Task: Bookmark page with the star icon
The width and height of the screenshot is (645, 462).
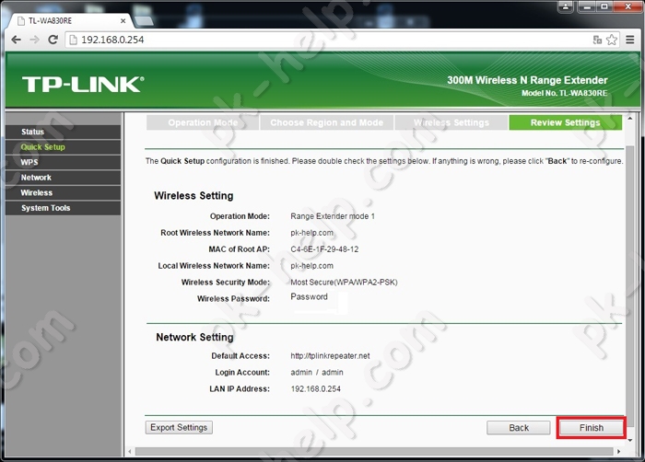Action: (x=612, y=40)
